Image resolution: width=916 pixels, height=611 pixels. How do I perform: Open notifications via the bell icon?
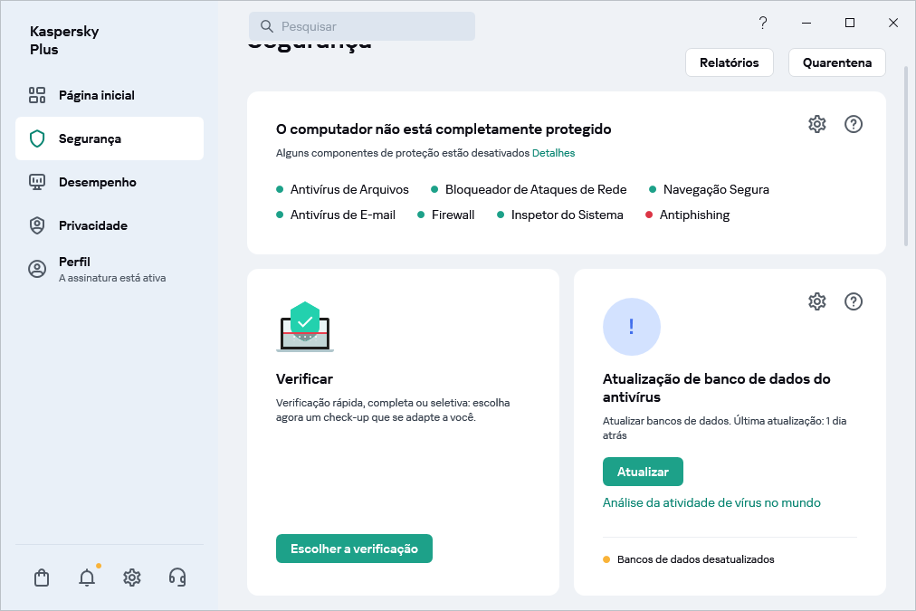pos(86,577)
